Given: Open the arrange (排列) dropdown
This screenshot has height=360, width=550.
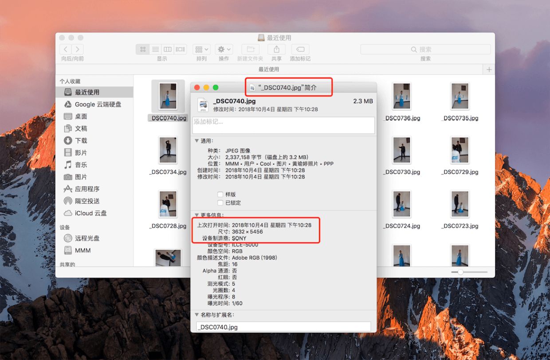Looking at the screenshot, I should click(x=201, y=49).
